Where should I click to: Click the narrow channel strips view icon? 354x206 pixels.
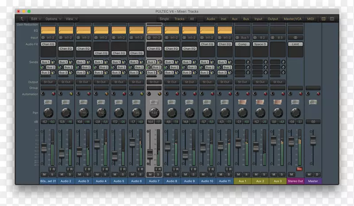coord(323,19)
